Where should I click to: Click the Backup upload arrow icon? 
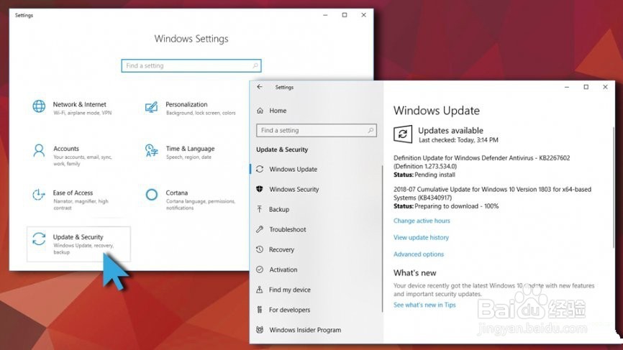260,209
